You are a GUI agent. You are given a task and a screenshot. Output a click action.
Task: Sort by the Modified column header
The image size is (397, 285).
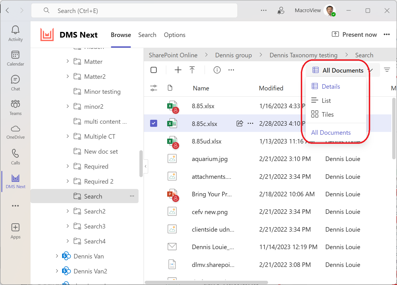271,88
